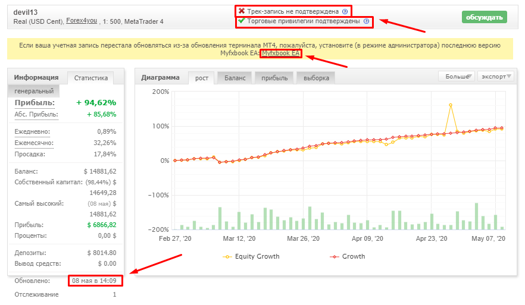
Task: Click the red cross track record status icon
Action: click(242, 11)
